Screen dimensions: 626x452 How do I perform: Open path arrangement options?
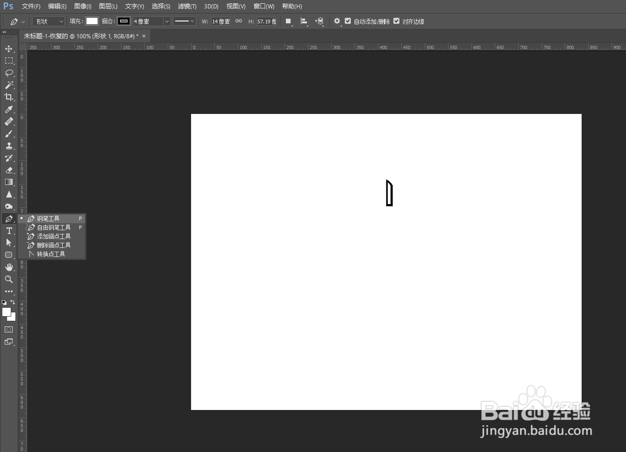(x=320, y=21)
